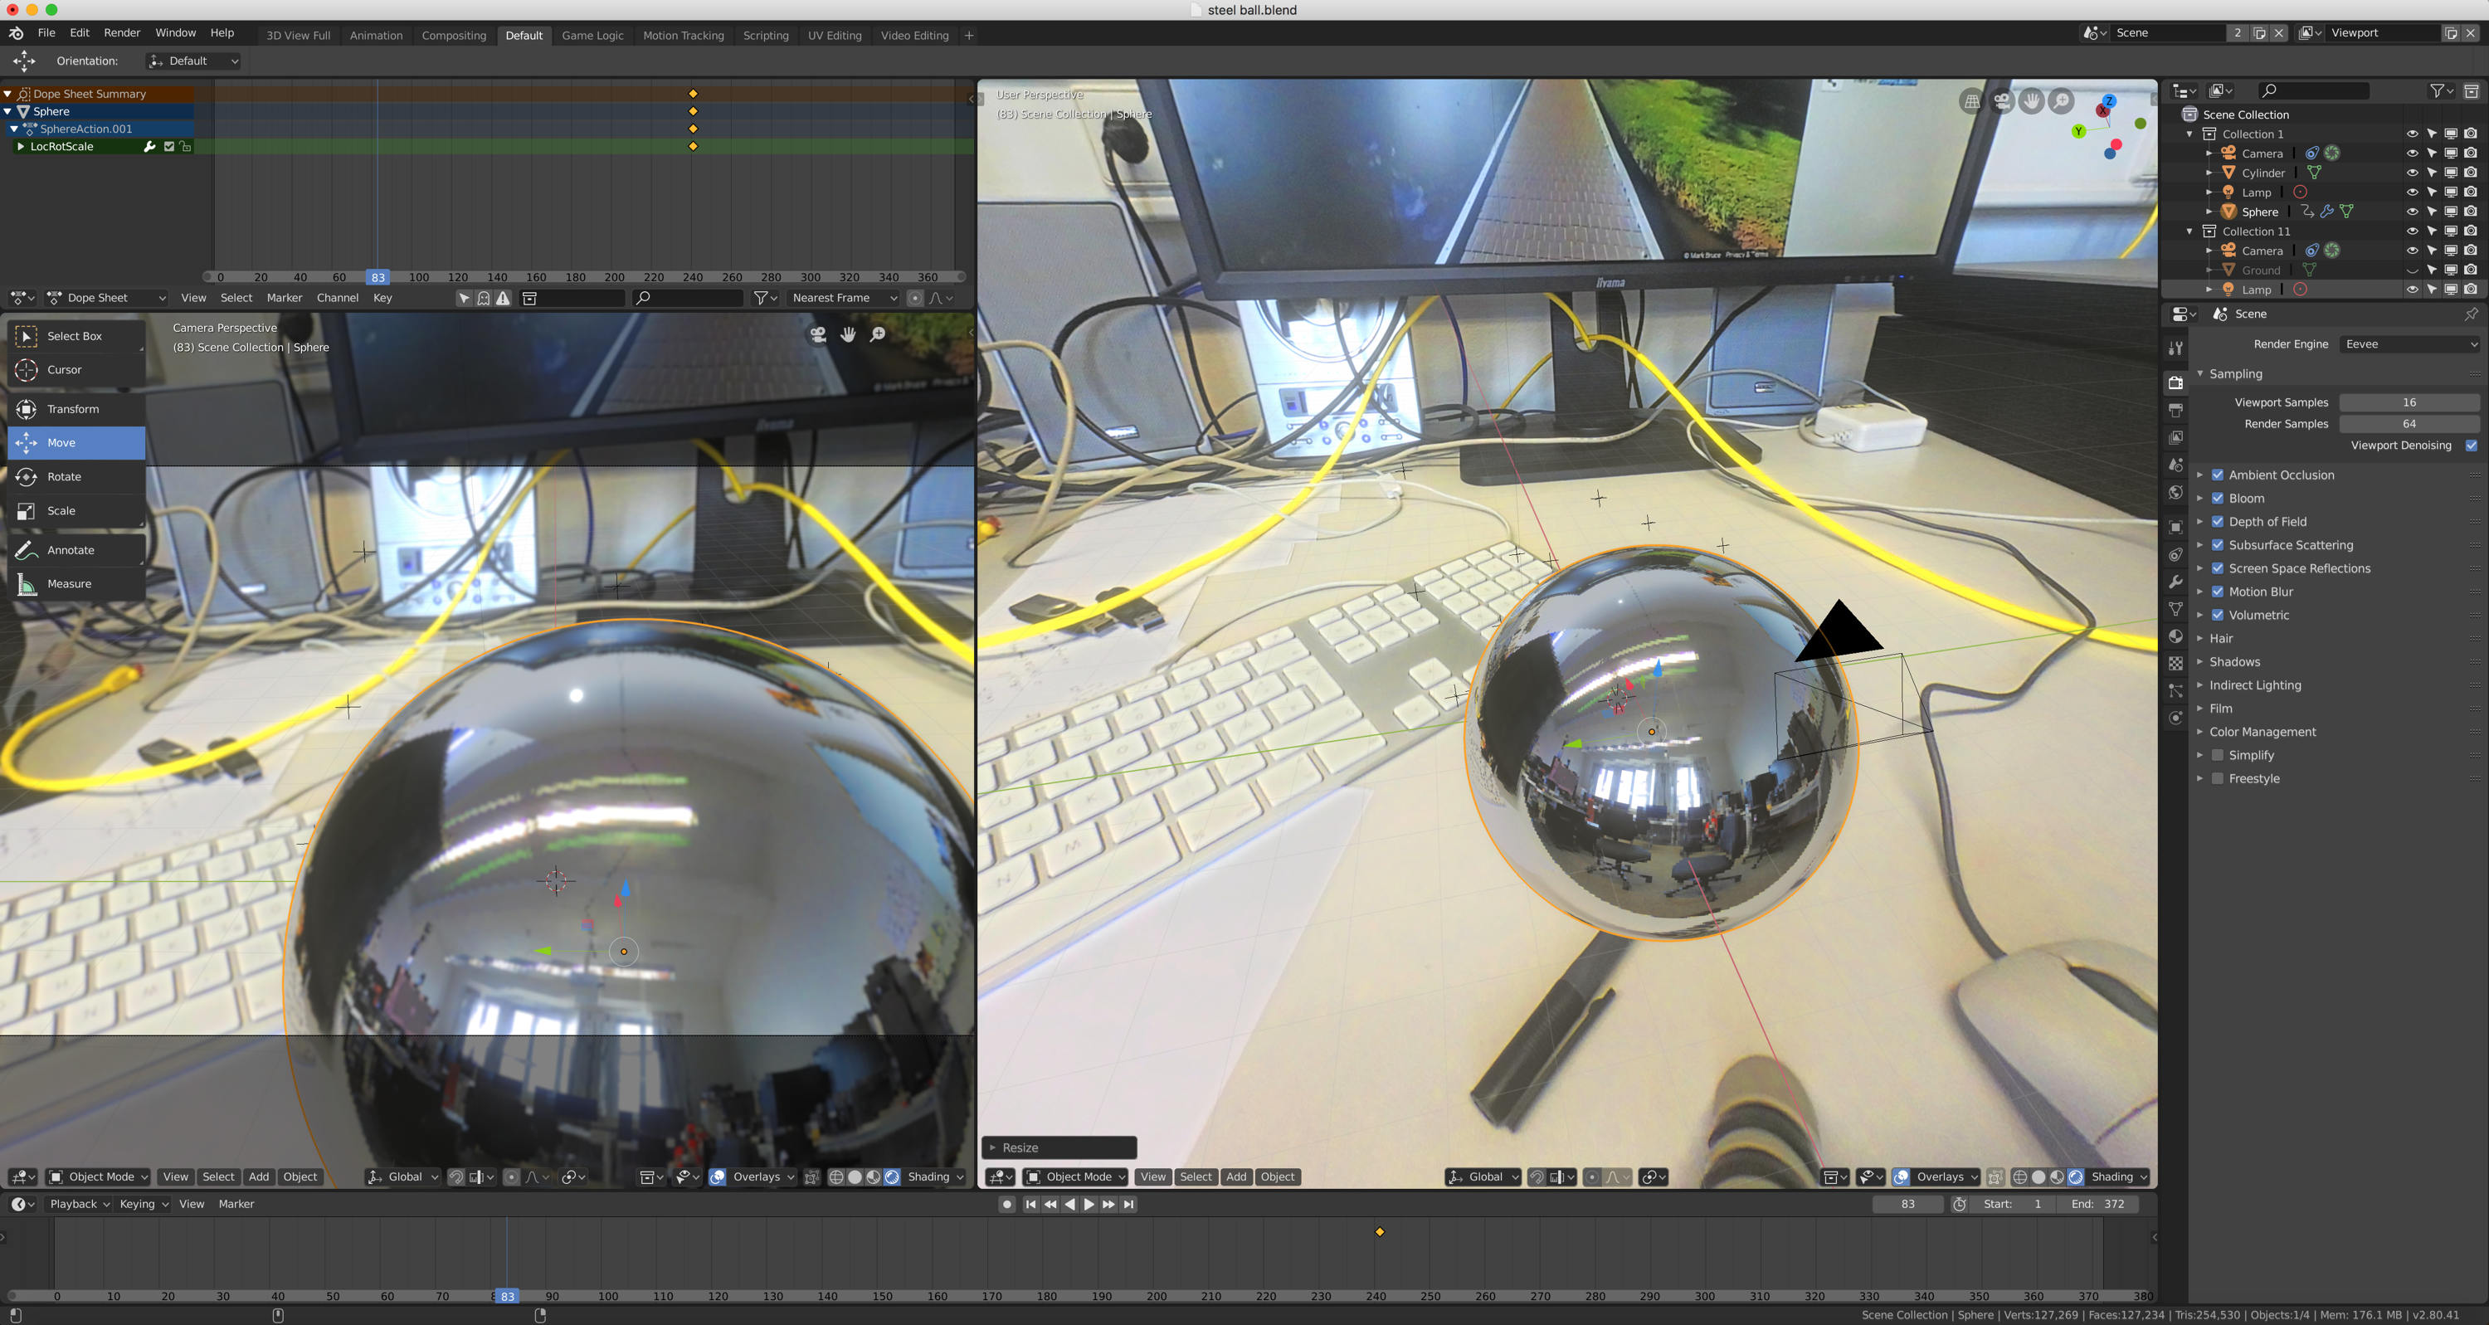Open the Dope Sheet Key menu
The image size is (2489, 1325).
click(382, 298)
